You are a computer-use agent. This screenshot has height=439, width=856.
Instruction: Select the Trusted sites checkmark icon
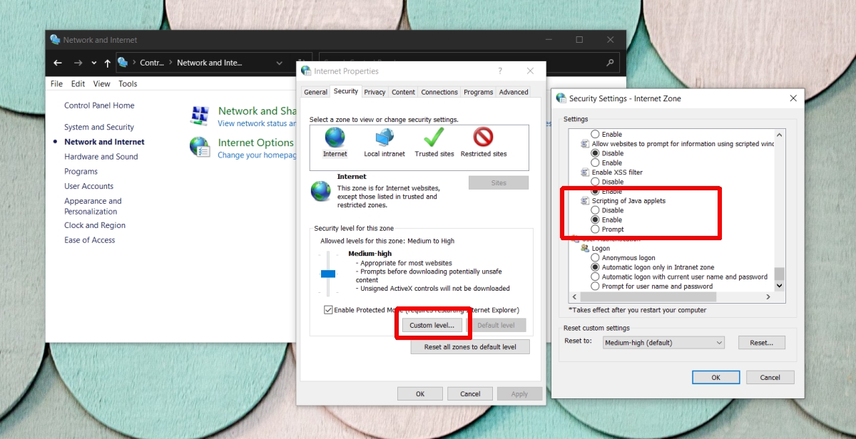point(434,137)
